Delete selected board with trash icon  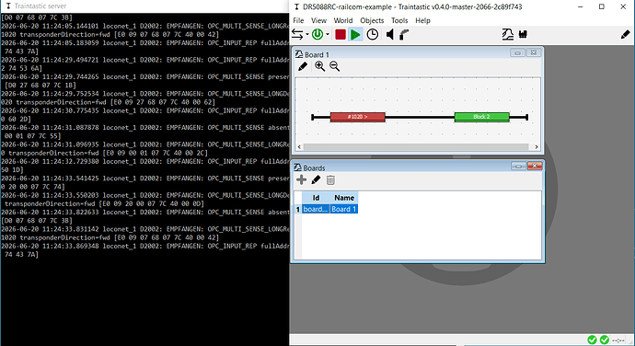pyautogui.click(x=330, y=179)
